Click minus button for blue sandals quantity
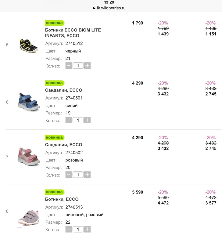222x235 pixels. (69, 120)
